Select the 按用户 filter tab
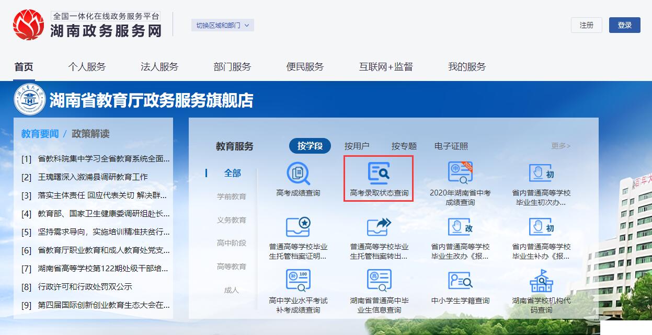Screen dimensions: 652x335 pos(357,146)
